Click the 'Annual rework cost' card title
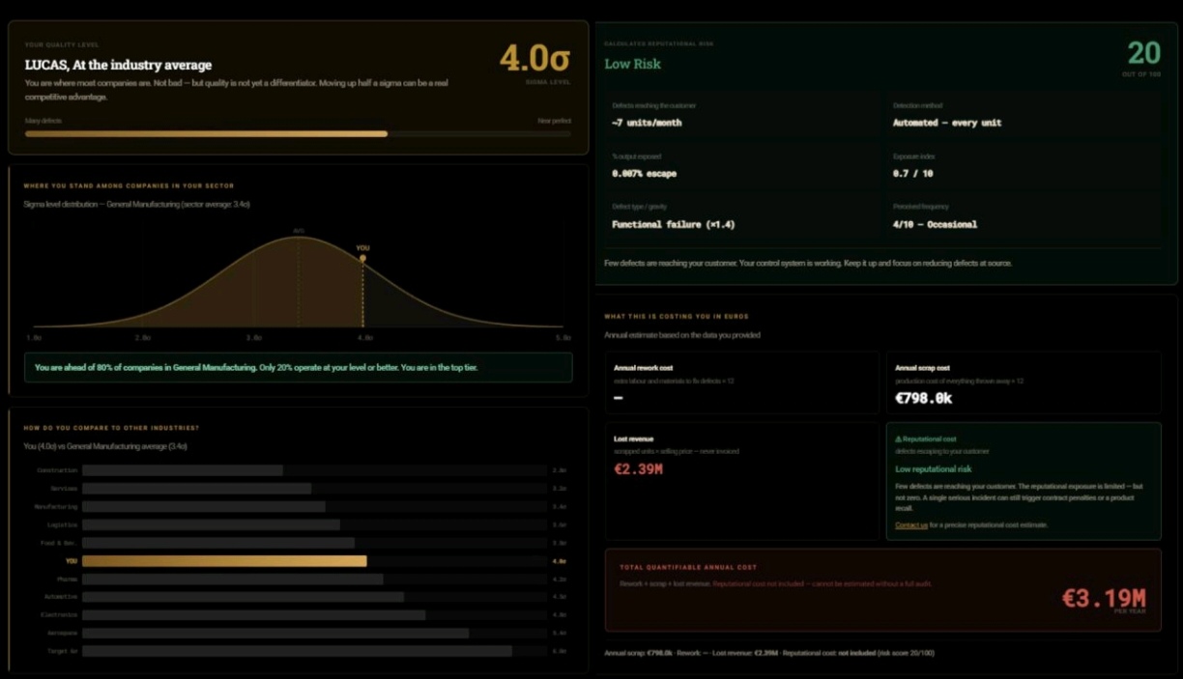This screenshot has height=679, width=1183. [x=643, y=368]
